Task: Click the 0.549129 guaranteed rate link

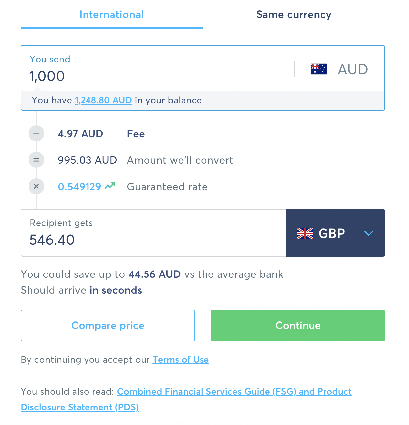Action: [80, 187]
